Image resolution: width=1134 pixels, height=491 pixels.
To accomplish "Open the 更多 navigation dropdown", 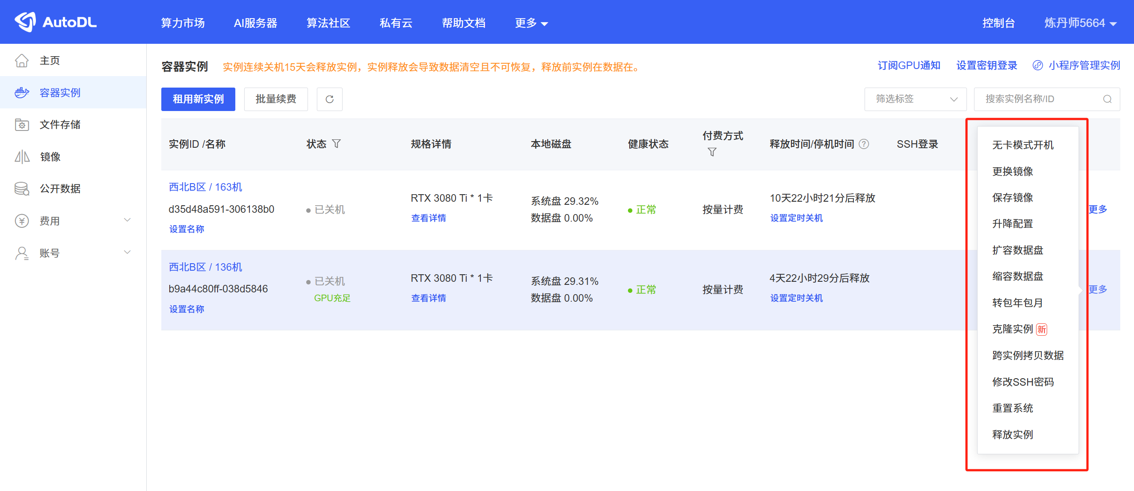I will tap(531, 23).
